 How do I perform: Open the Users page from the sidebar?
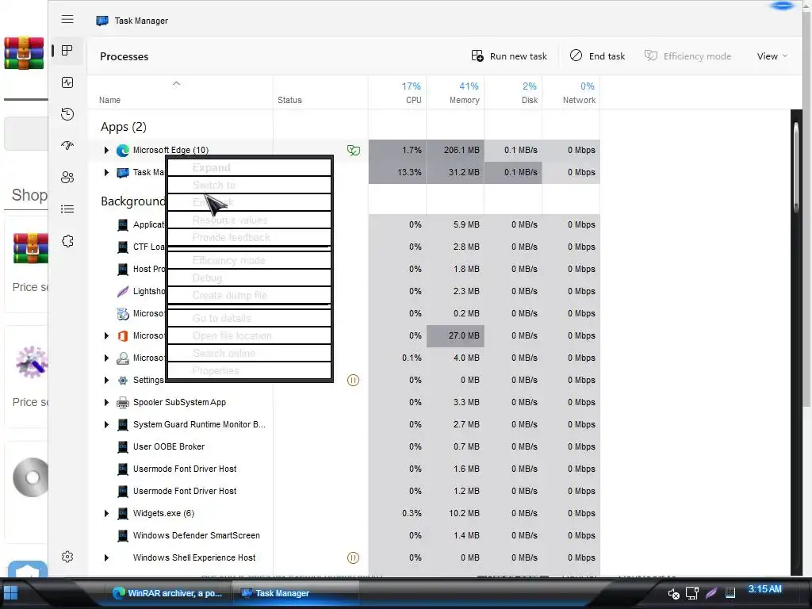click(x=67, y=178)
